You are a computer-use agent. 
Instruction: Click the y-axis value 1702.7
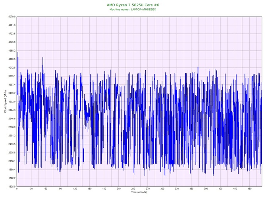pos(12,178)
